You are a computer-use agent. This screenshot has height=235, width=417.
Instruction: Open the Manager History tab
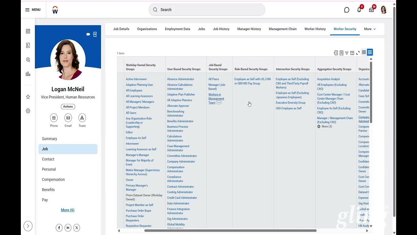[249, 29]
